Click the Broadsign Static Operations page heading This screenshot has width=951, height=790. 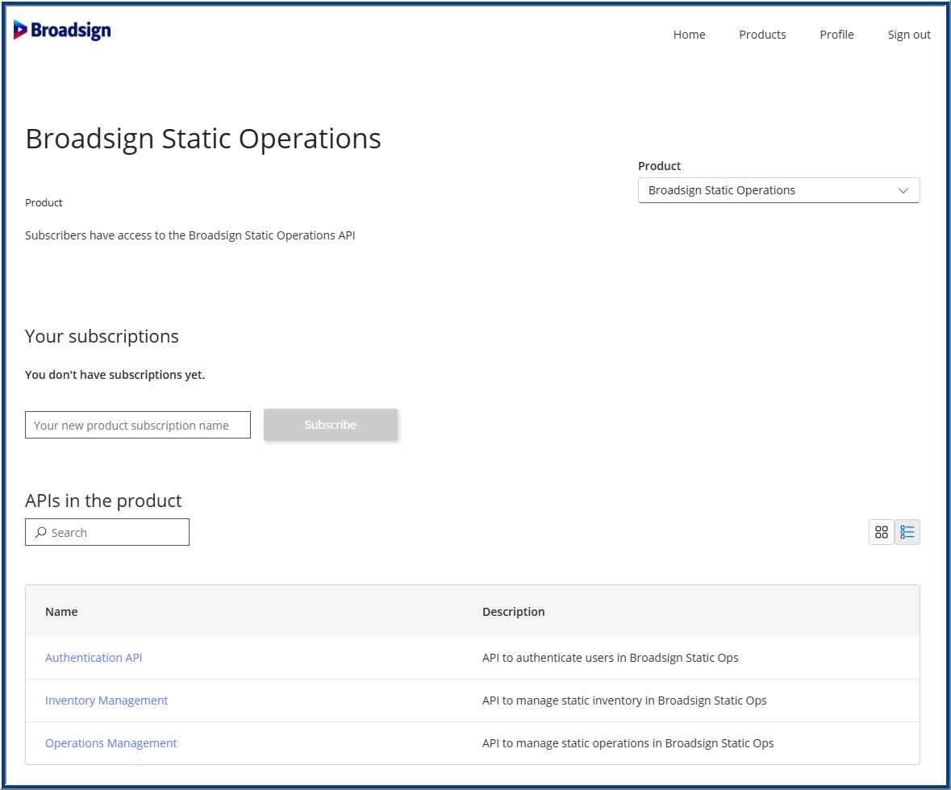coord(203,139)
